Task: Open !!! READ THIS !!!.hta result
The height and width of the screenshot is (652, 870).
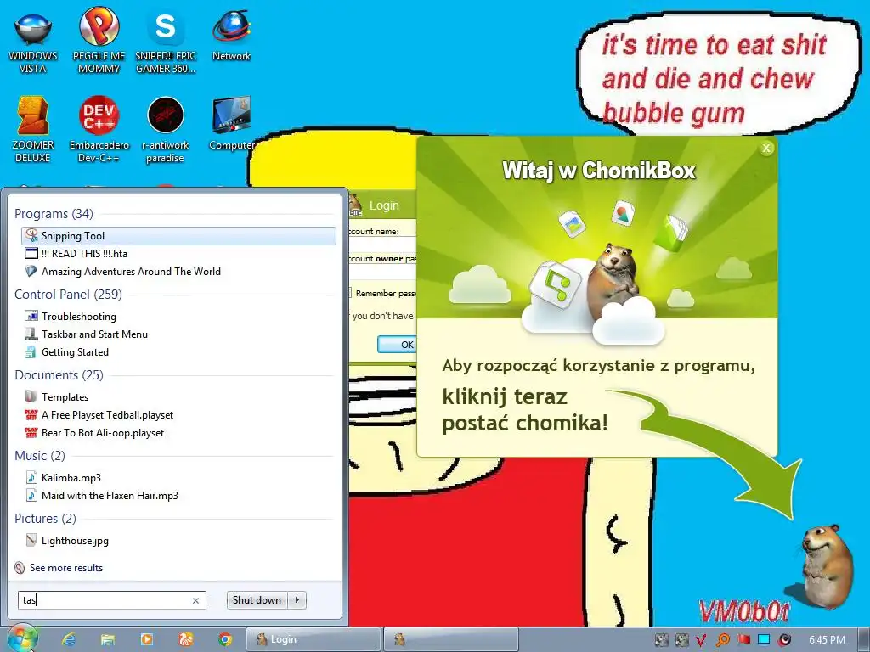Action: [x=178, y=253]
